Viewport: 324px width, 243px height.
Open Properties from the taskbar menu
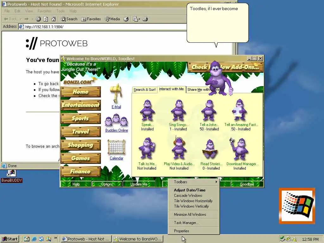[194, 231]
